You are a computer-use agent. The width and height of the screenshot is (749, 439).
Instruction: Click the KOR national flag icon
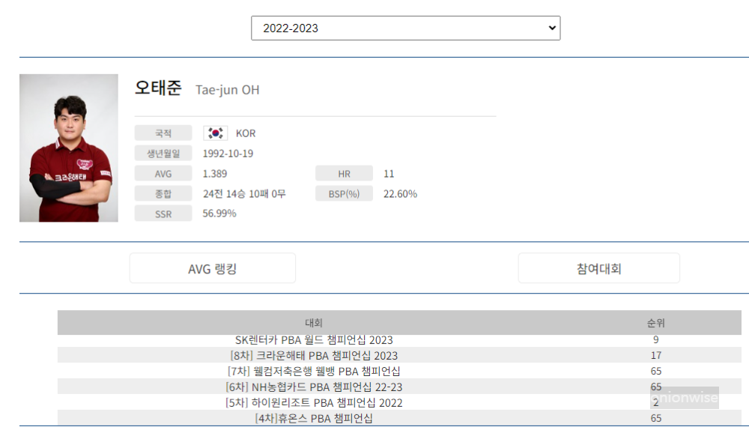(x=216, y=133)
